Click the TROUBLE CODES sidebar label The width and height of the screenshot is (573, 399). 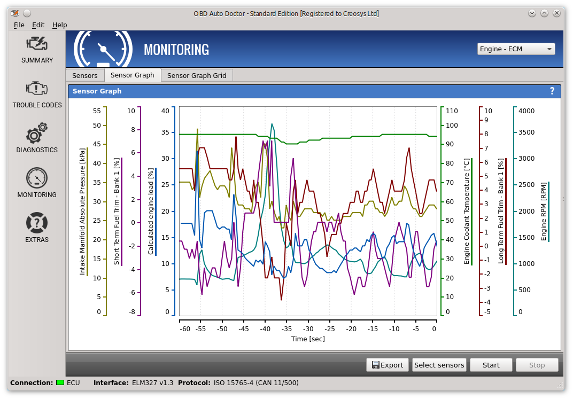(37, 105)
